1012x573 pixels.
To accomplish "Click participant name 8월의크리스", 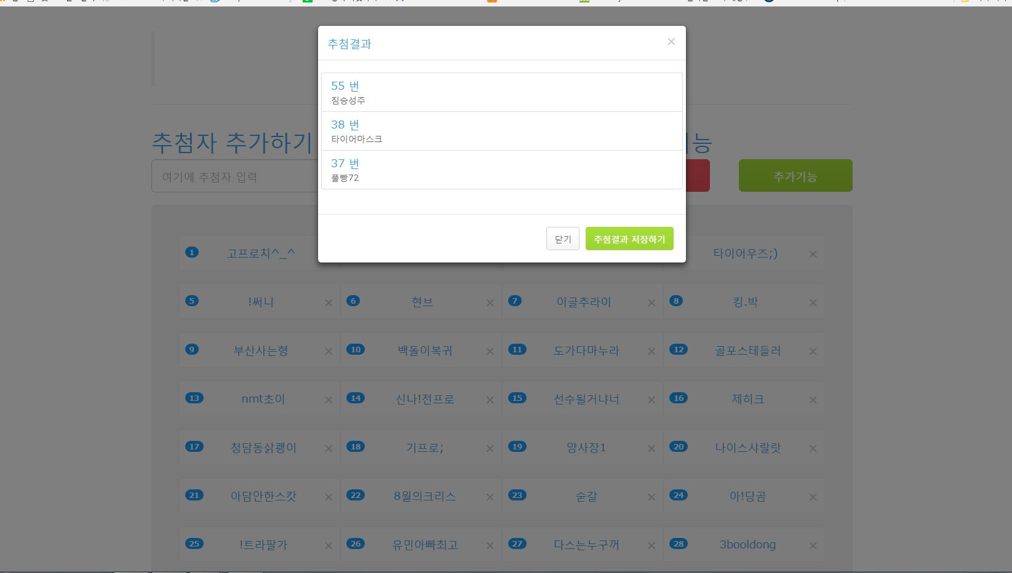I will (424, 496).
